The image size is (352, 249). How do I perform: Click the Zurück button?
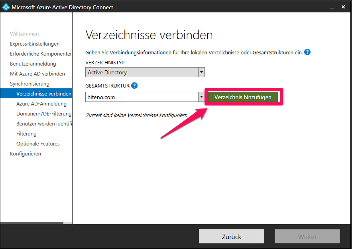pyautogui.click(x=232, y=236)
